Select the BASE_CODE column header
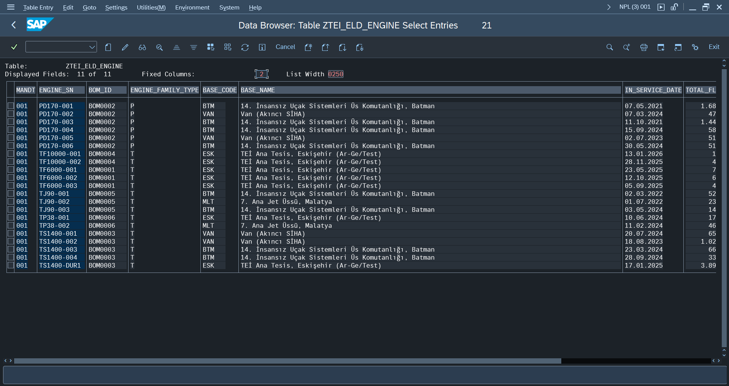This screenshot has width=729, height=386. click(219, 90)
